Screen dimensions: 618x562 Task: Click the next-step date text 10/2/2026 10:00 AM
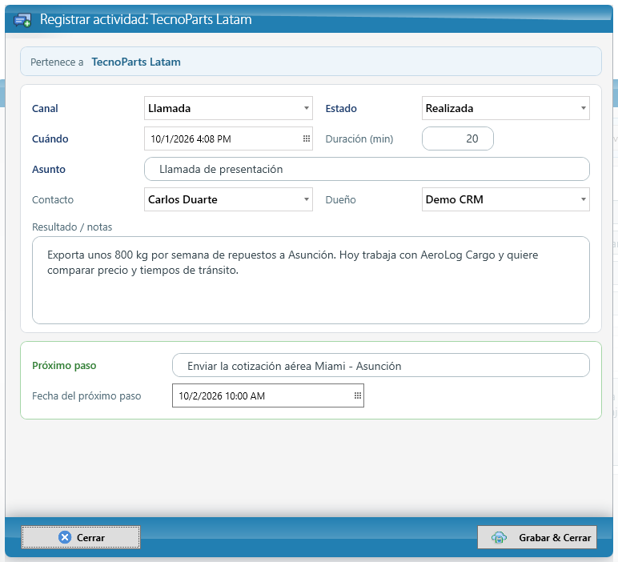[222, 396]
